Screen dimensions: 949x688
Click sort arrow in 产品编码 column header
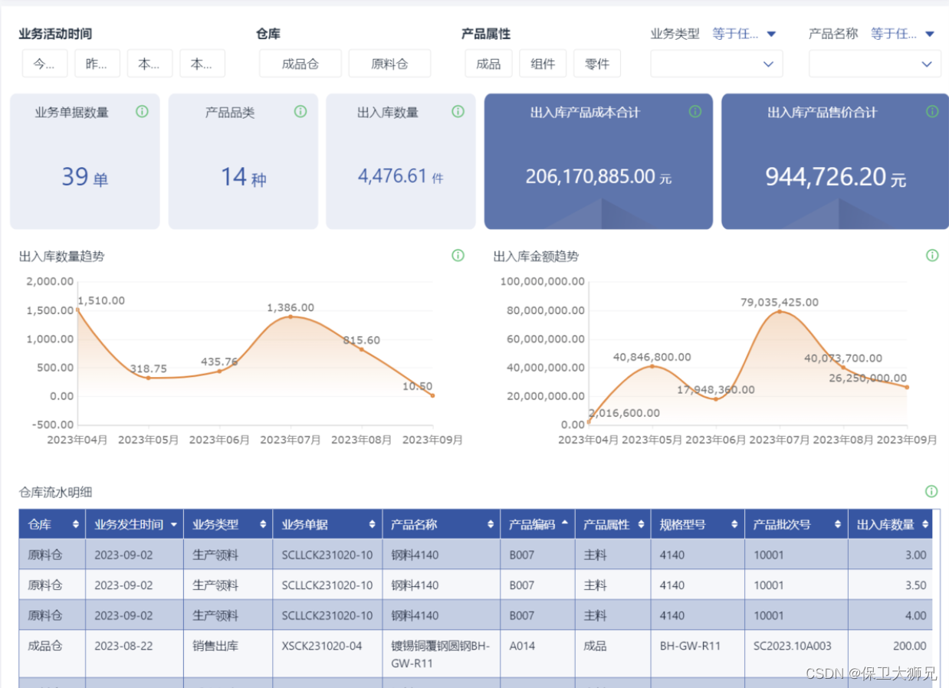[x=565, y=523]
